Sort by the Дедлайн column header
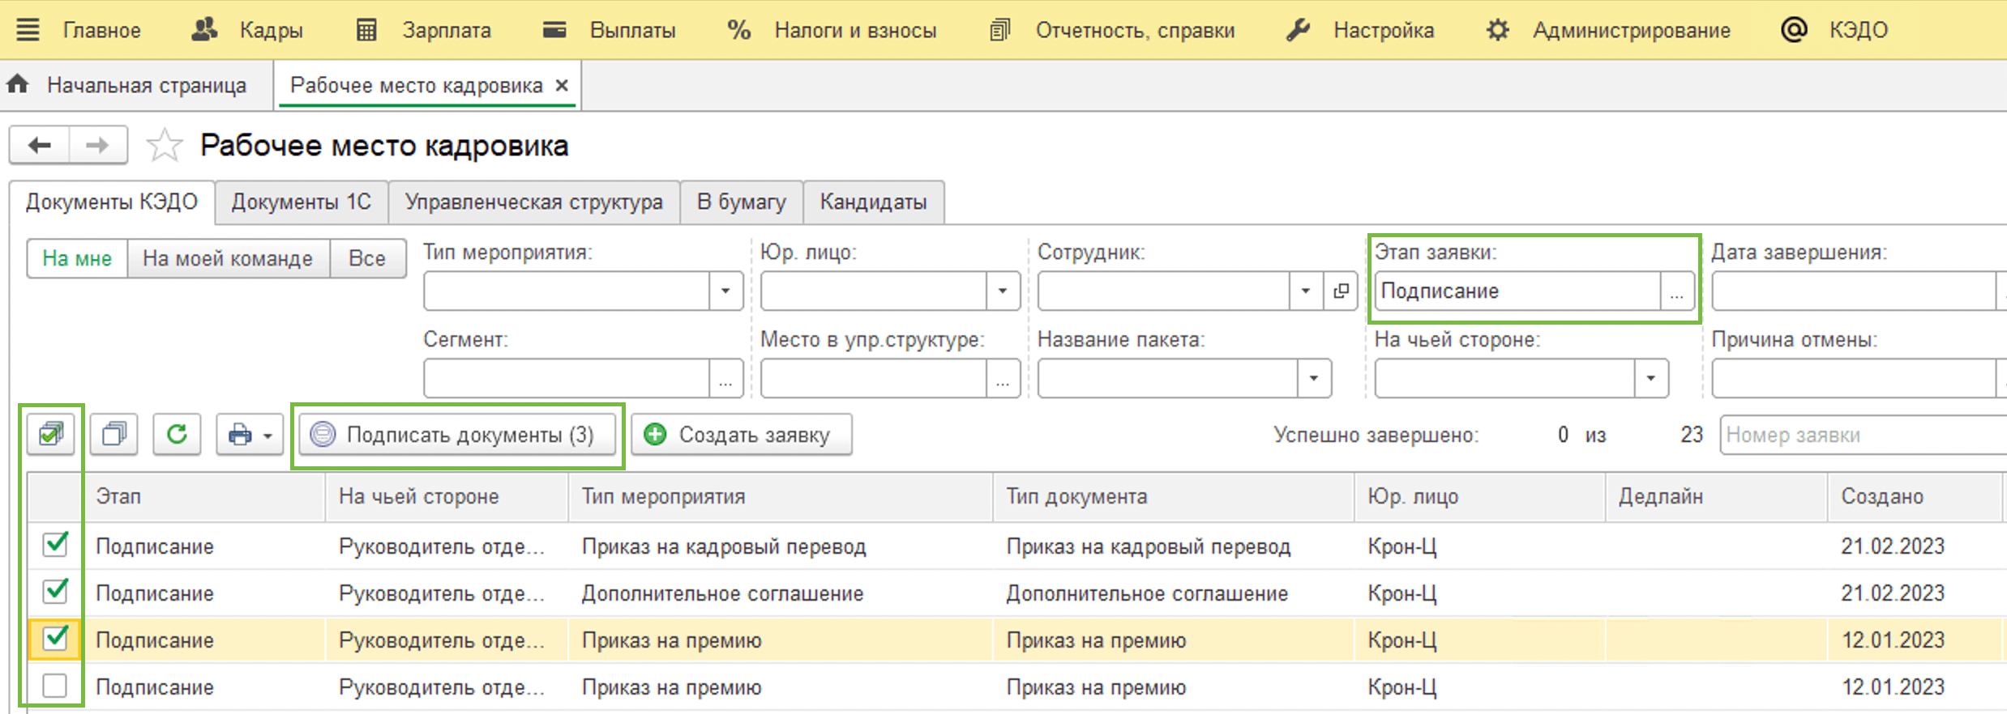 coord(1716,496)
